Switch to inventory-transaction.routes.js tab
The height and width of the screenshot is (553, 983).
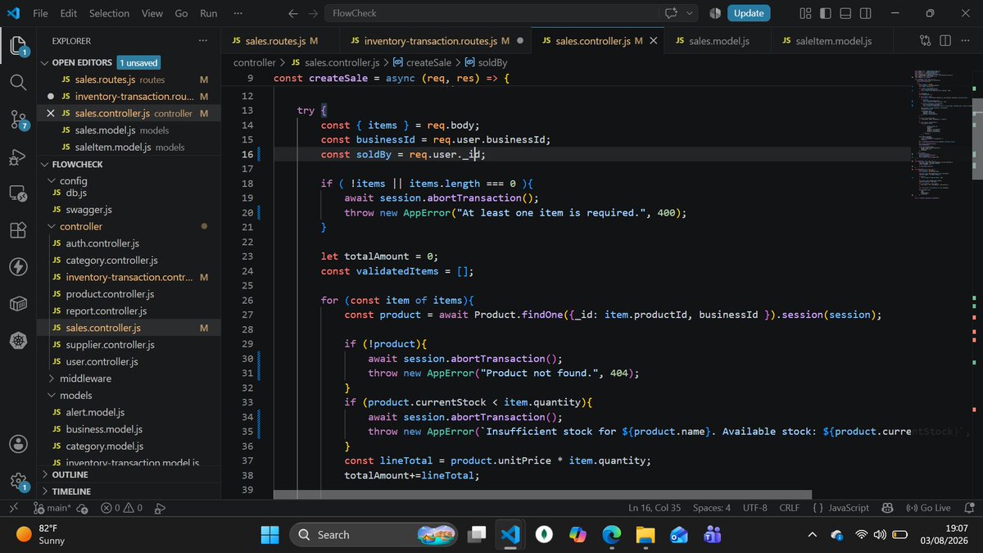click(435, 40)
